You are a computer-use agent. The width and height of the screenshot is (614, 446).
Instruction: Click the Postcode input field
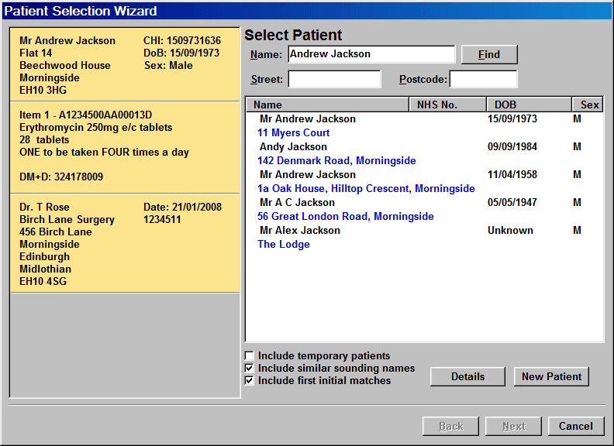[x=483, y=79]
